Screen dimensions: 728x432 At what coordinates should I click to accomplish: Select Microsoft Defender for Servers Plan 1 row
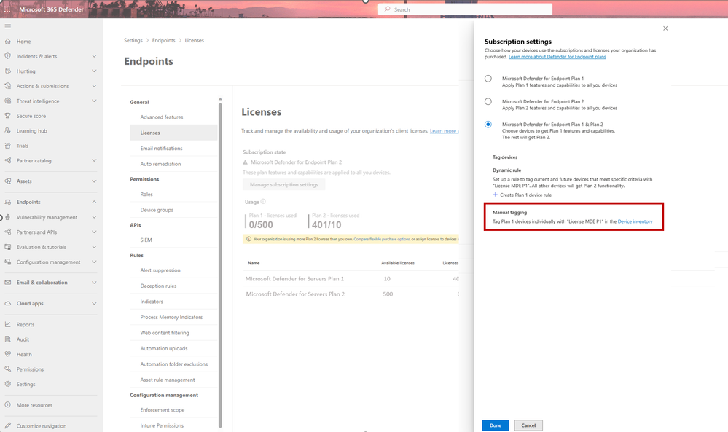point(351,279)
